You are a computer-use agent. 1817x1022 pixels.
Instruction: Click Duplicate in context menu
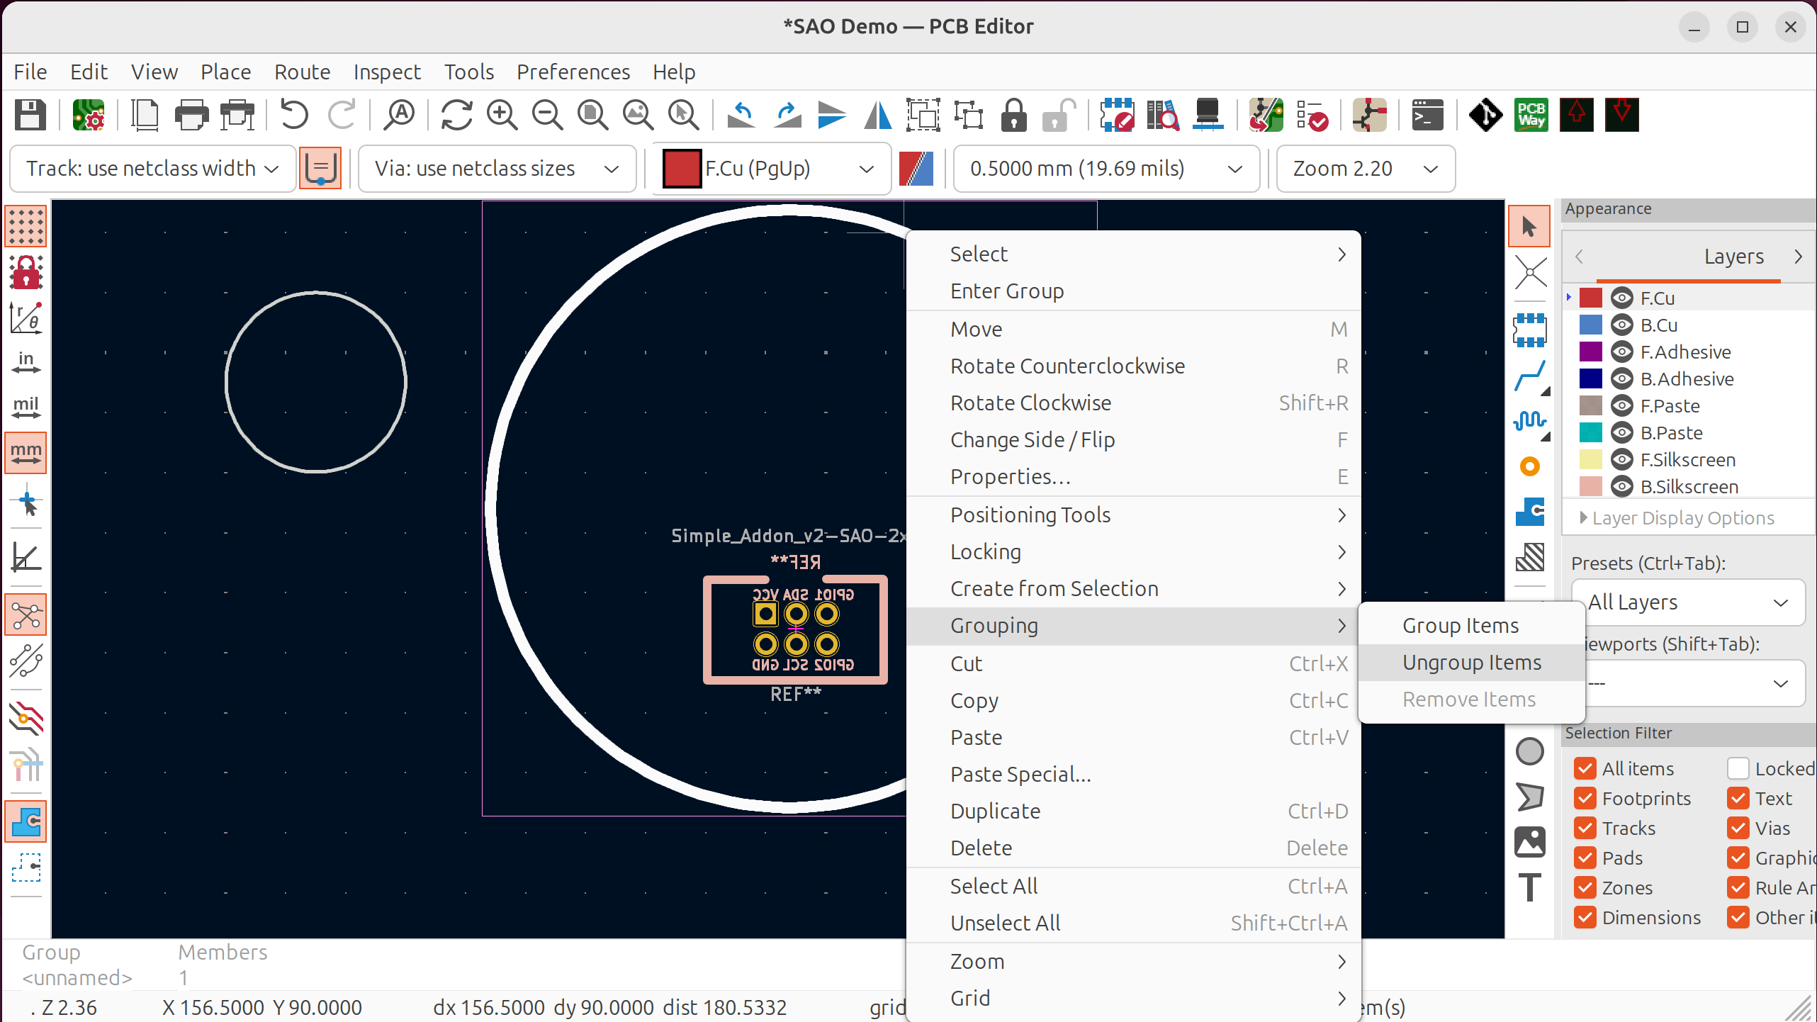point(1133,812)
